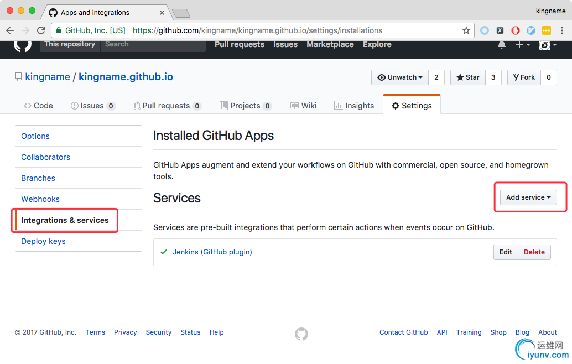This screenshot has height=364, width=572.
Task: Open the Contact GitHub footer link
Action: [403, 332]
